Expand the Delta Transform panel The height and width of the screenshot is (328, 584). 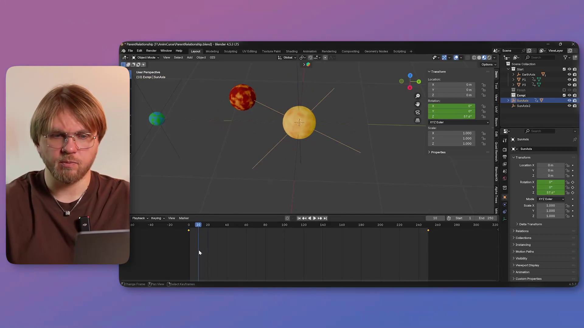[530, 224]
